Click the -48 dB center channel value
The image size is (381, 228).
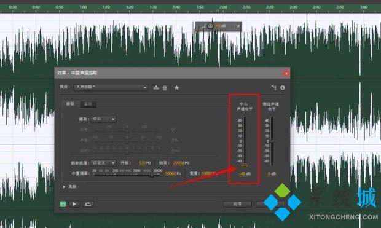[245, 174]
